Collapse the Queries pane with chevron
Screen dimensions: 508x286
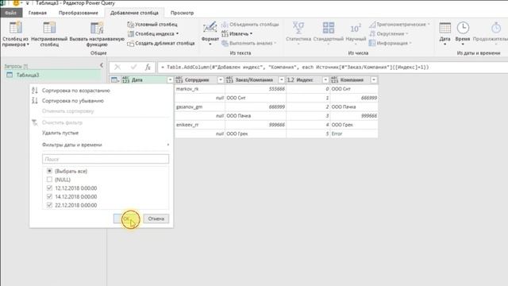[x=102, y=65]
